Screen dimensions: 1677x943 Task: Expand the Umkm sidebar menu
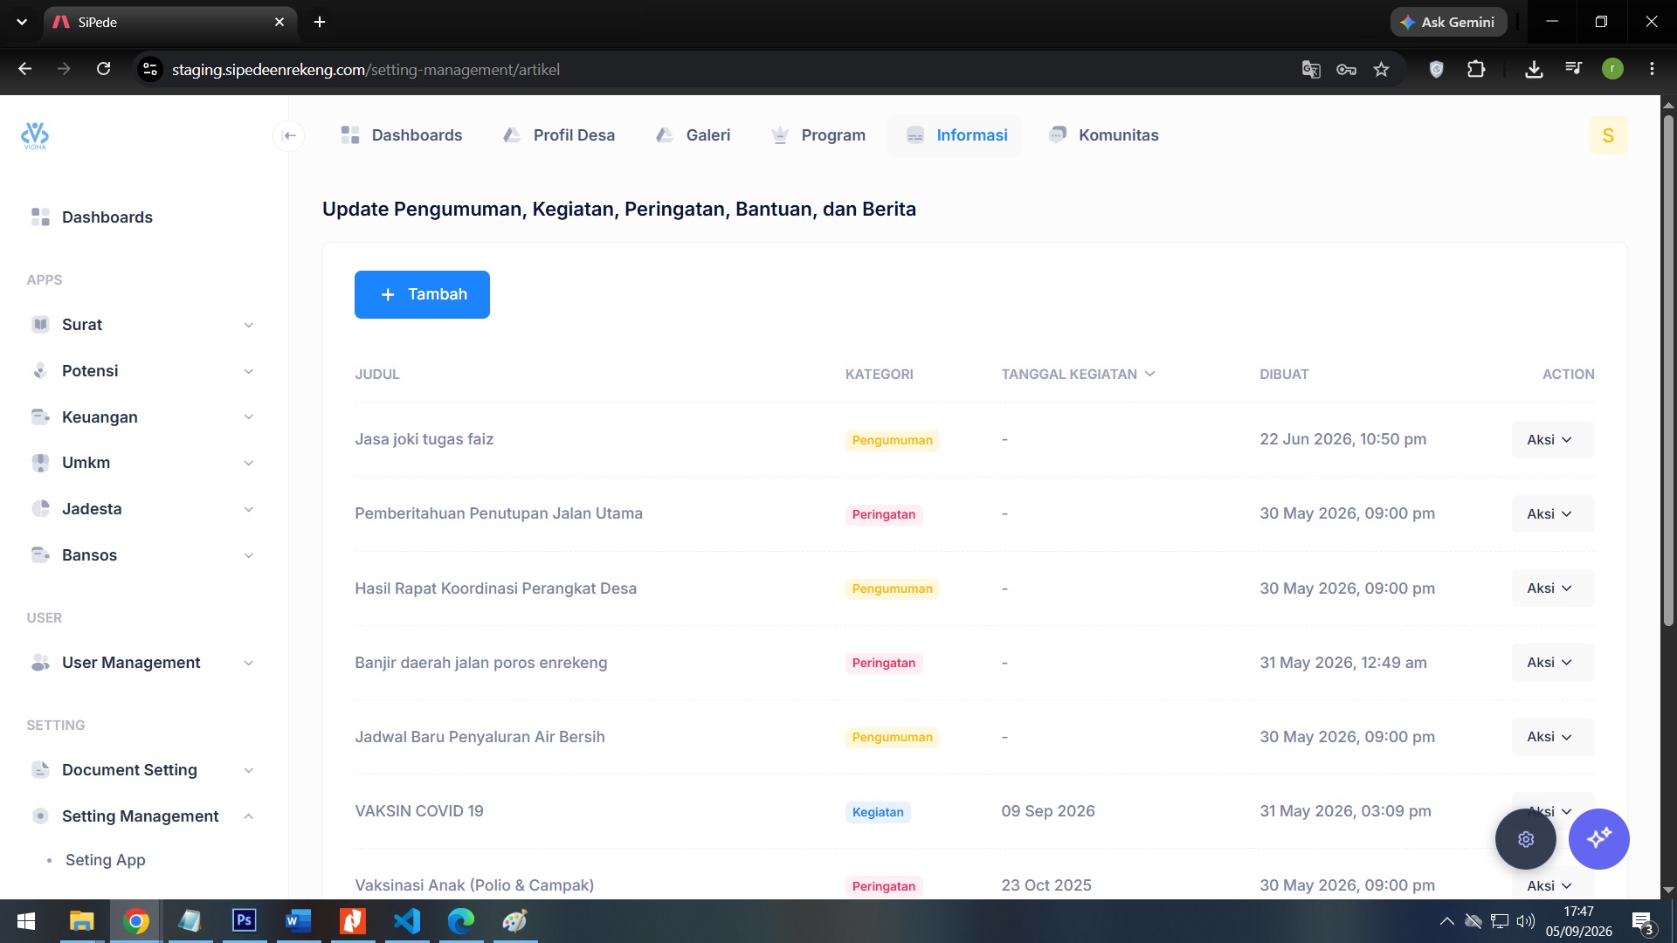click(142, 463)
